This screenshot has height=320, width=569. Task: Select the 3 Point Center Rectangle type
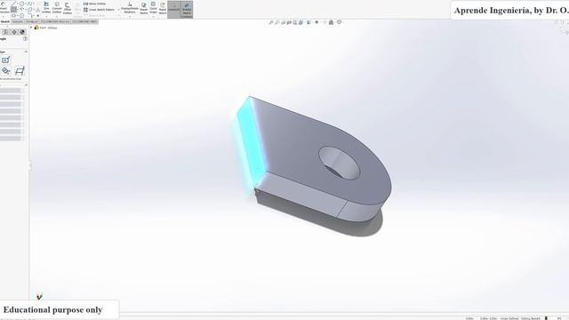coord(6,71)
